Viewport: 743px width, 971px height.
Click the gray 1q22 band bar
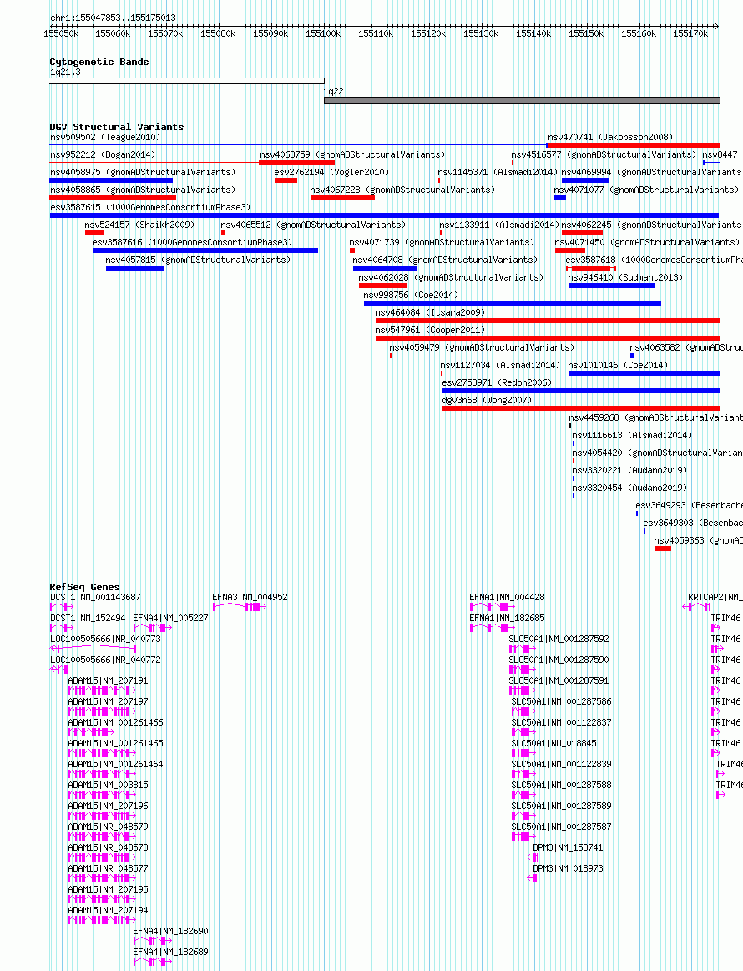pos(521,99)
